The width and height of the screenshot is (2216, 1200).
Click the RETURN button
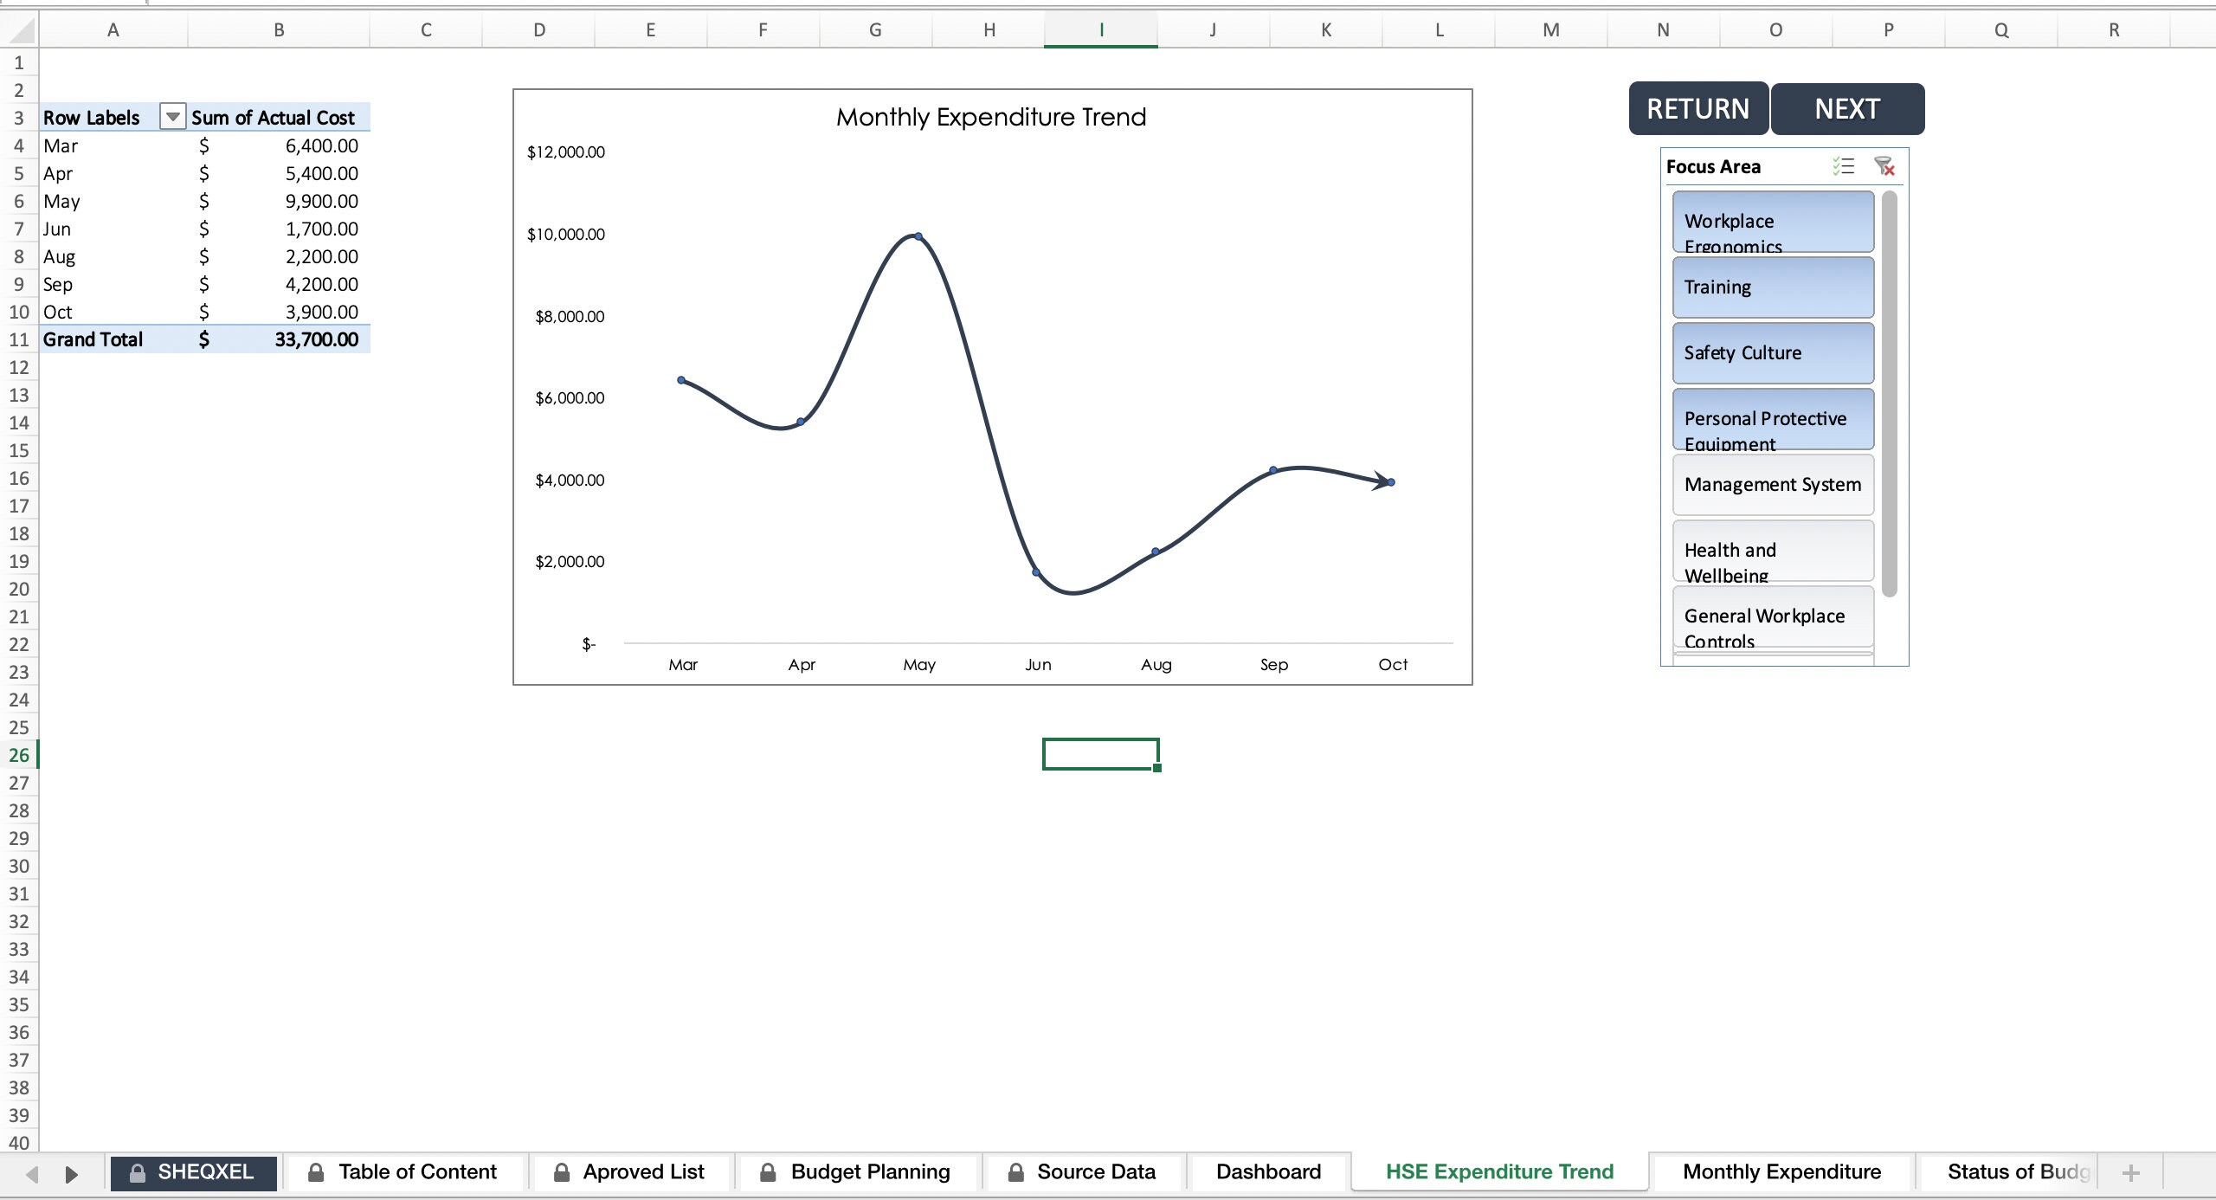[1697, 108]
